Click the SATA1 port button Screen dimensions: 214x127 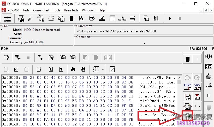tap(7, 18)
